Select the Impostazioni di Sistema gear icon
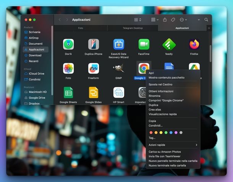 (x=142, y=92)
